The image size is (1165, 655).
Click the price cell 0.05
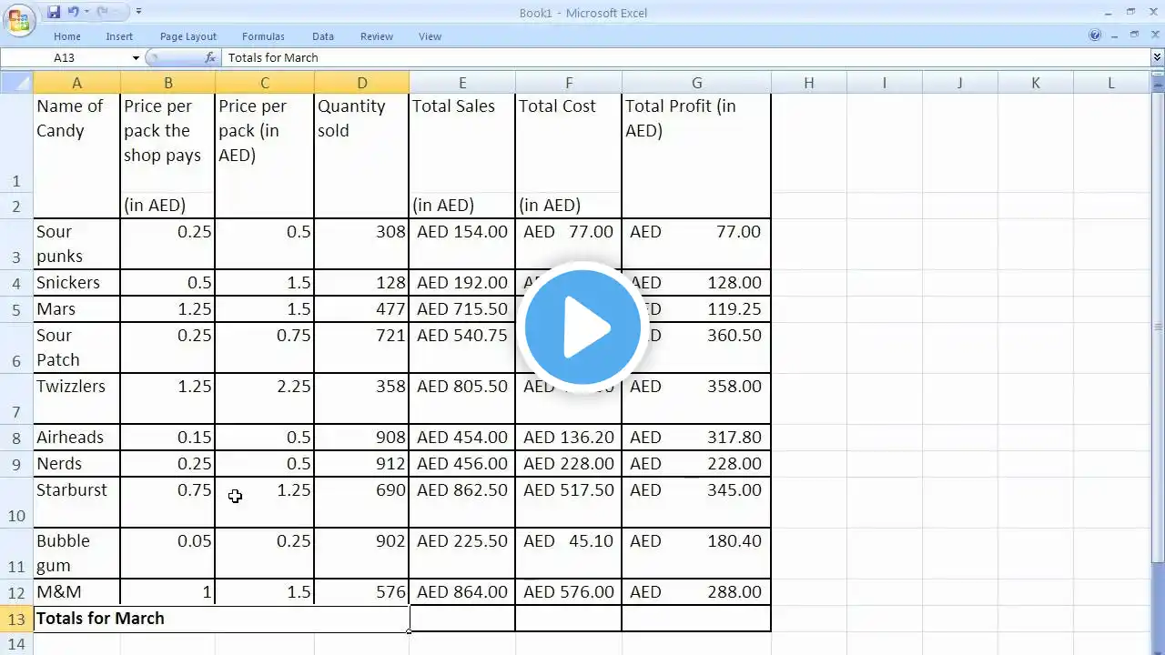click(167, 553)
